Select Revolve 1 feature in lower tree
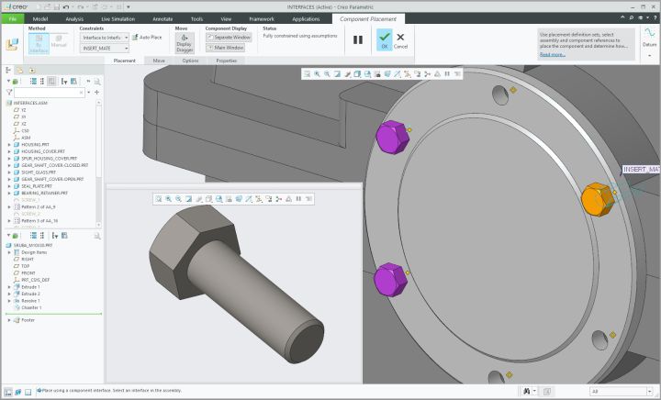661x400 pixels. [x=30, y=301]
